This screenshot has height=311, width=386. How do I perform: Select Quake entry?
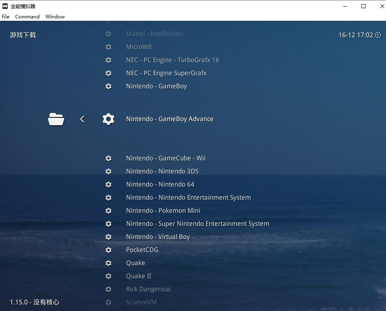(135, 263)
